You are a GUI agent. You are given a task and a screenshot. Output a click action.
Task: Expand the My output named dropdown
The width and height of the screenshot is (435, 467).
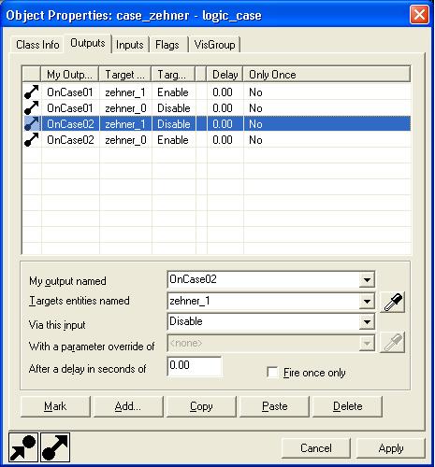pyautogui.click(x=367, y=279)
